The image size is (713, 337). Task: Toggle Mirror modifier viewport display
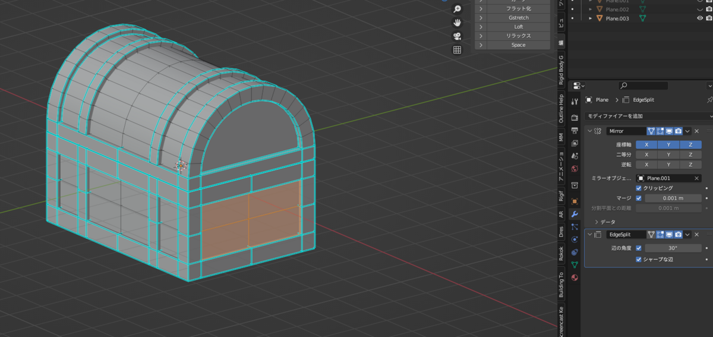click(x=669, y=131)
